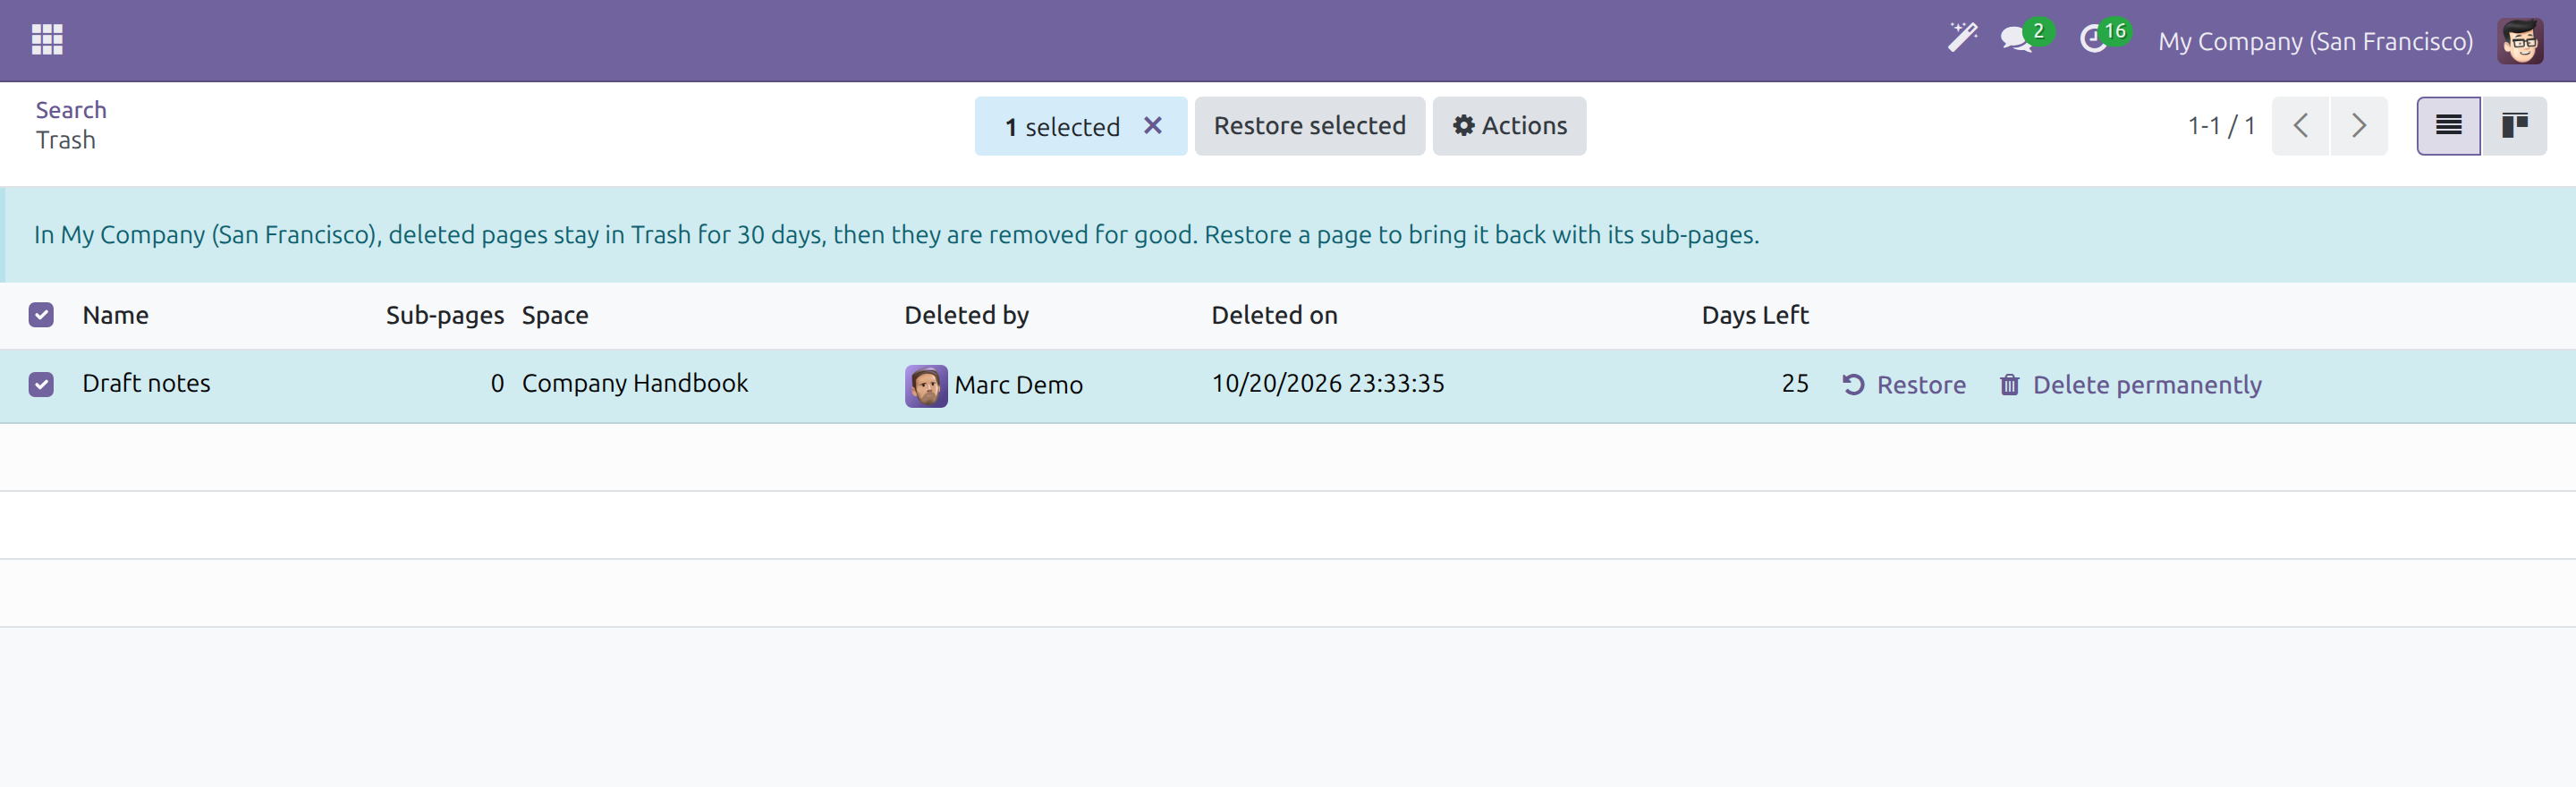Click the magic wand icon

pyautogui.click(x=1962, y=39)
